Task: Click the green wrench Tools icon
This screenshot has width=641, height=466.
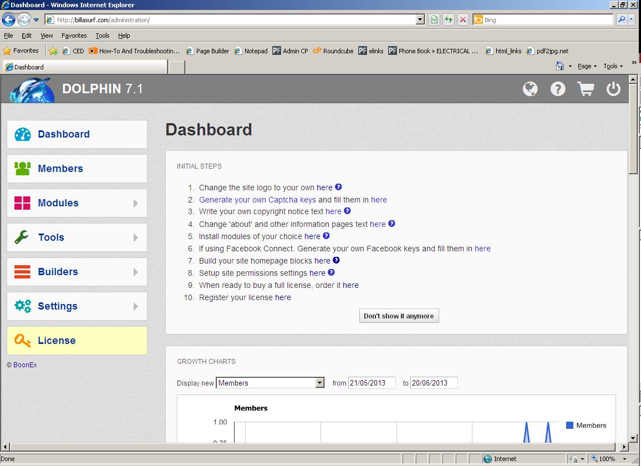Action: (22, 237)
